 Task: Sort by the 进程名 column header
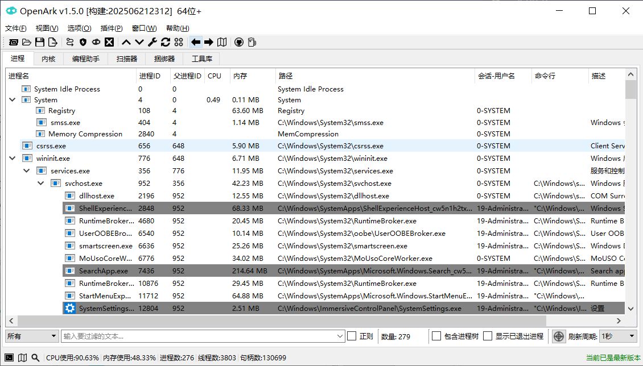(x=71, y=76)
